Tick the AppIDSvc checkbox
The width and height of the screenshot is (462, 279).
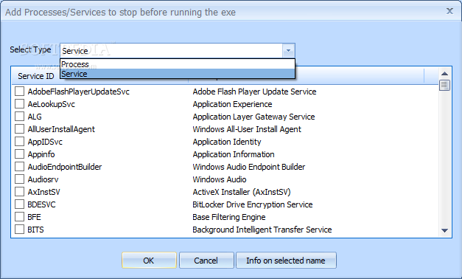click(19, 142)
